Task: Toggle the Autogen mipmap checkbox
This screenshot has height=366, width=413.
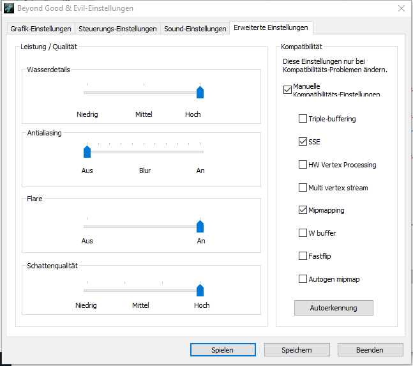Action: (x=303, y=278)
